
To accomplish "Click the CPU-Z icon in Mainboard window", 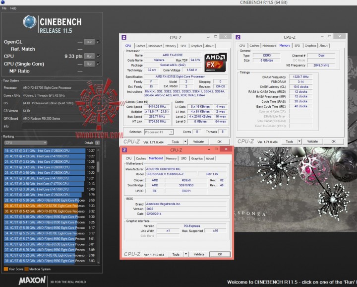I will 124,150.
